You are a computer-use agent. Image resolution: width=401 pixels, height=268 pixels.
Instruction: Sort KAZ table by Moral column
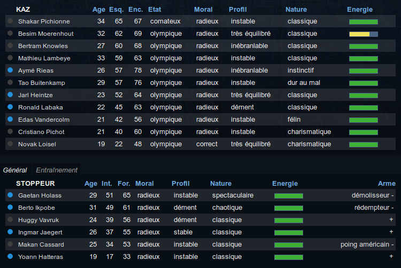point(203,10)
